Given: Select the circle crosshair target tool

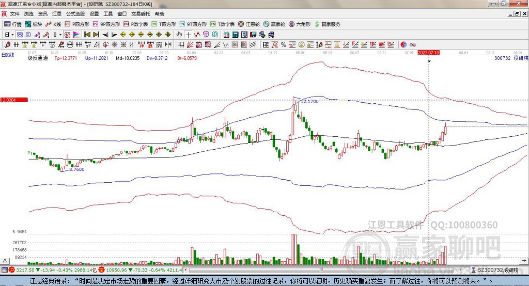Looking at the screenshot, I should pyautogui.click(x=105, y=44).
